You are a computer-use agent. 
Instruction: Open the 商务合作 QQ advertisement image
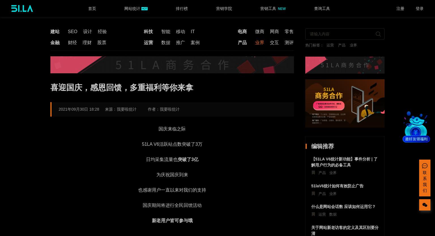(345, 103)
